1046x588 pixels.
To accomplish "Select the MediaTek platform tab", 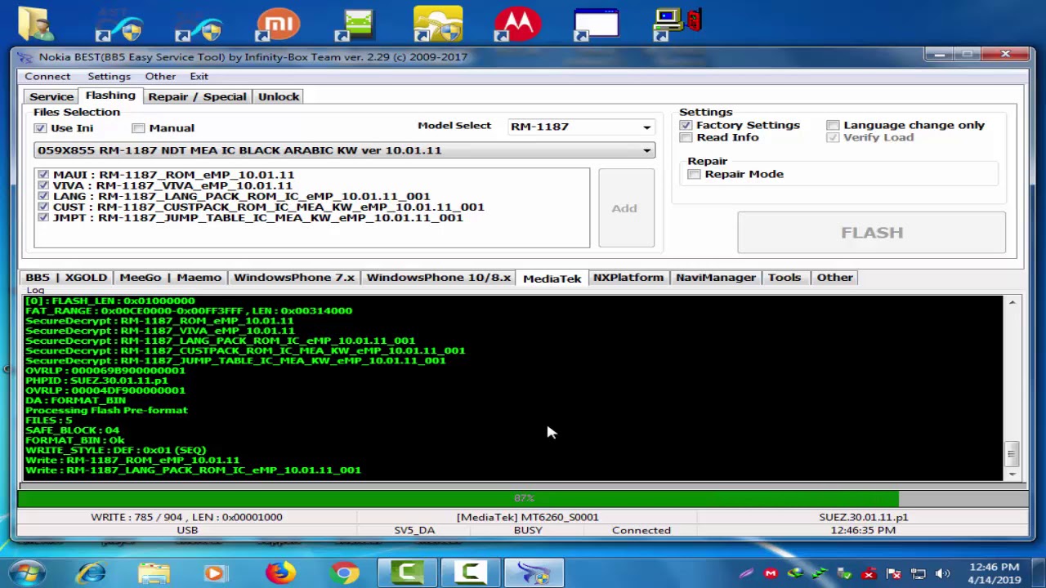I will pyautogui.click(x=552, y=278).
